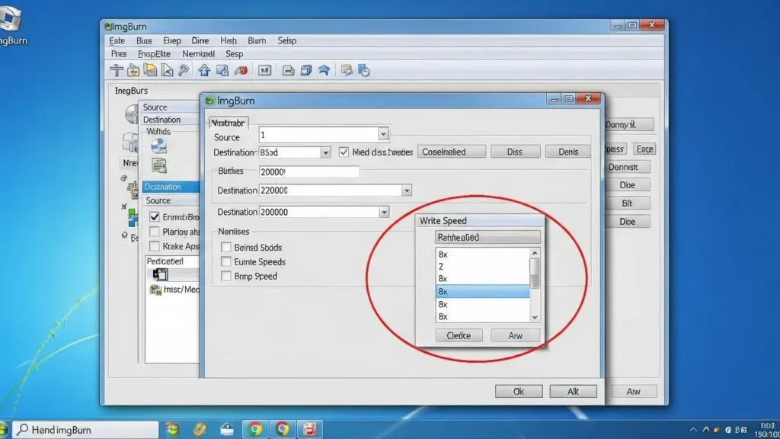This screenshot has width=780, height=439.
Task: Expand the Destination 8Ssd dropdown
Action: [325, 152]
